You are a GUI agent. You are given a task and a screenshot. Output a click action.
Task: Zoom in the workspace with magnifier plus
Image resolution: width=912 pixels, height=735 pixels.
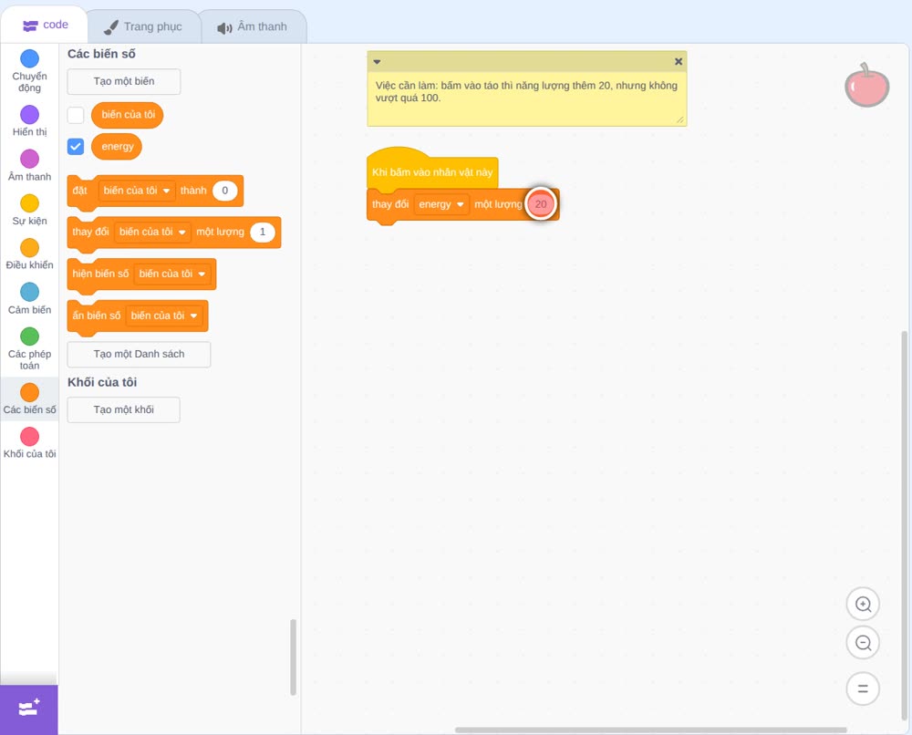863,605
